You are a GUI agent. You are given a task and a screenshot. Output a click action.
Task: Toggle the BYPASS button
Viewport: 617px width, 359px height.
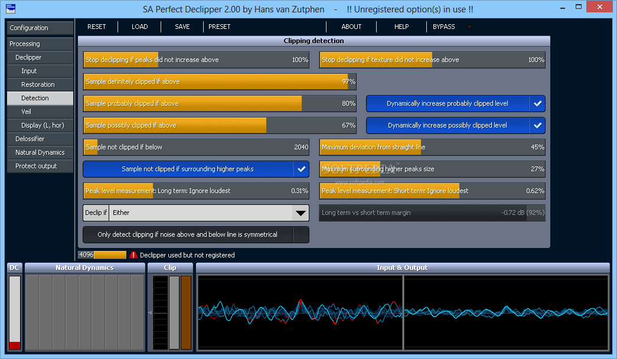click(x=444, y=27)
